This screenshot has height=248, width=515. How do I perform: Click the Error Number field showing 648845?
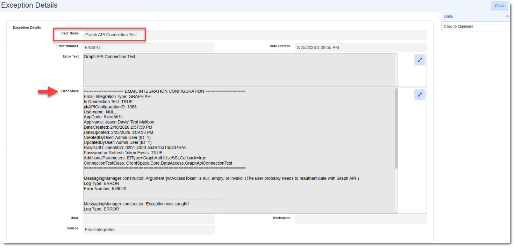(149, 47)
